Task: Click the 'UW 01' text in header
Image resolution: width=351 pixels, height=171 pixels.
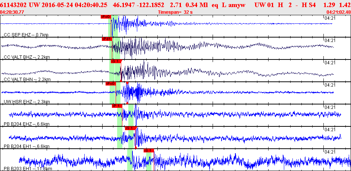Action: pyautogui.click(x=264, y=5)
